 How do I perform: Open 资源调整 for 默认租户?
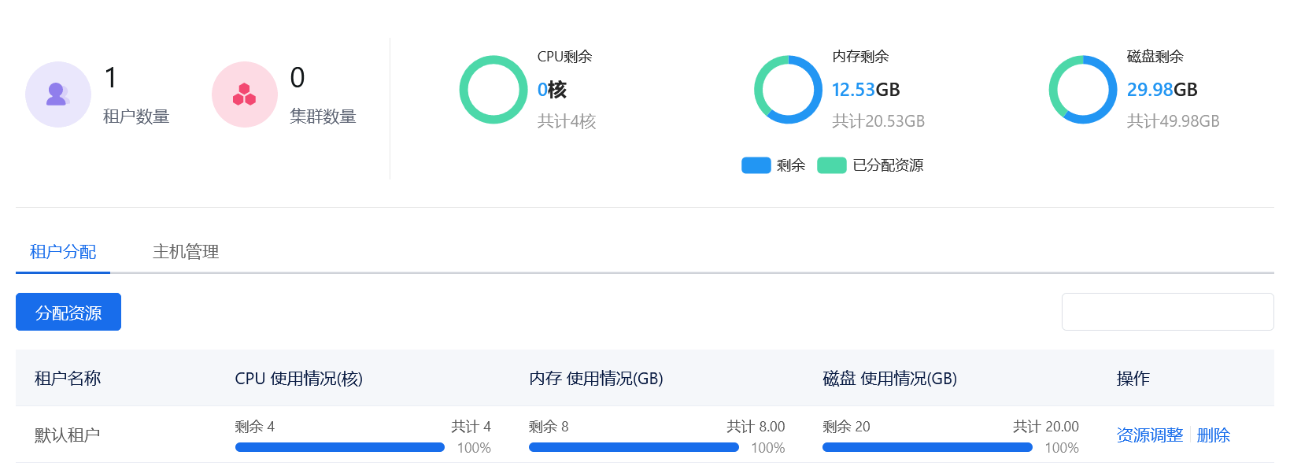[x=1150, y=435]
